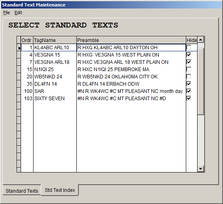Uncheck Hide for VE3GNA ARL18 row
This screenshot has width=223, height=204.
coord(189,62)
